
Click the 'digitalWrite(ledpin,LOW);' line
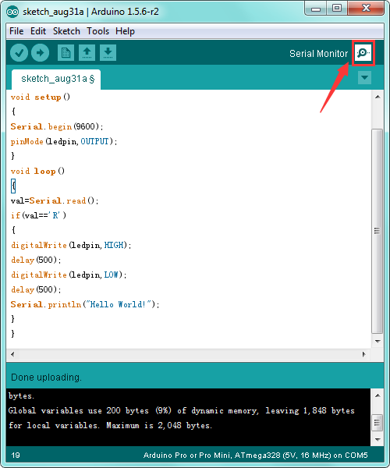69,275
